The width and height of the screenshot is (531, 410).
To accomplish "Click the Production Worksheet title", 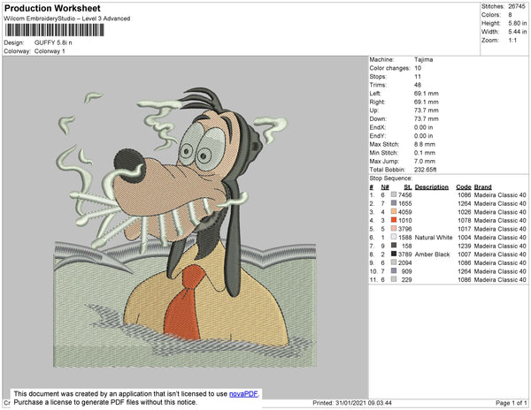I will 52,9.
